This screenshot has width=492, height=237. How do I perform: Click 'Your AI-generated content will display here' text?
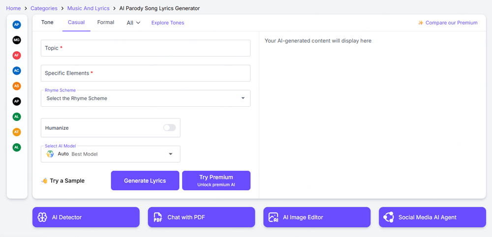pos(318,41)
